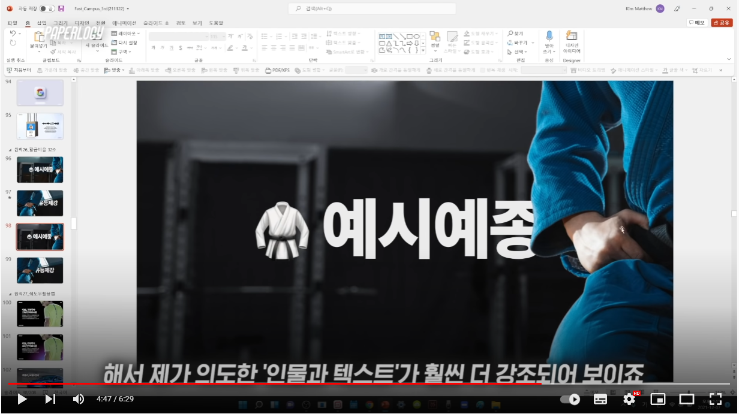Open the 맞춤 align dropdown
739x414 pixels.
coord(115,70)
